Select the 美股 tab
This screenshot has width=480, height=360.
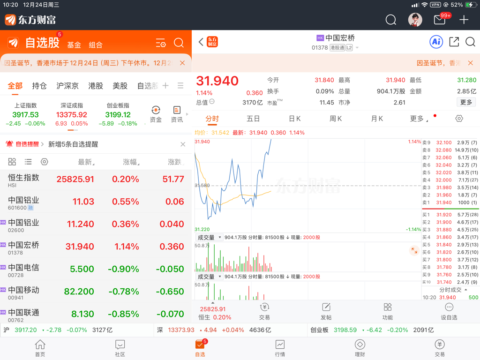tap(120, 86)
